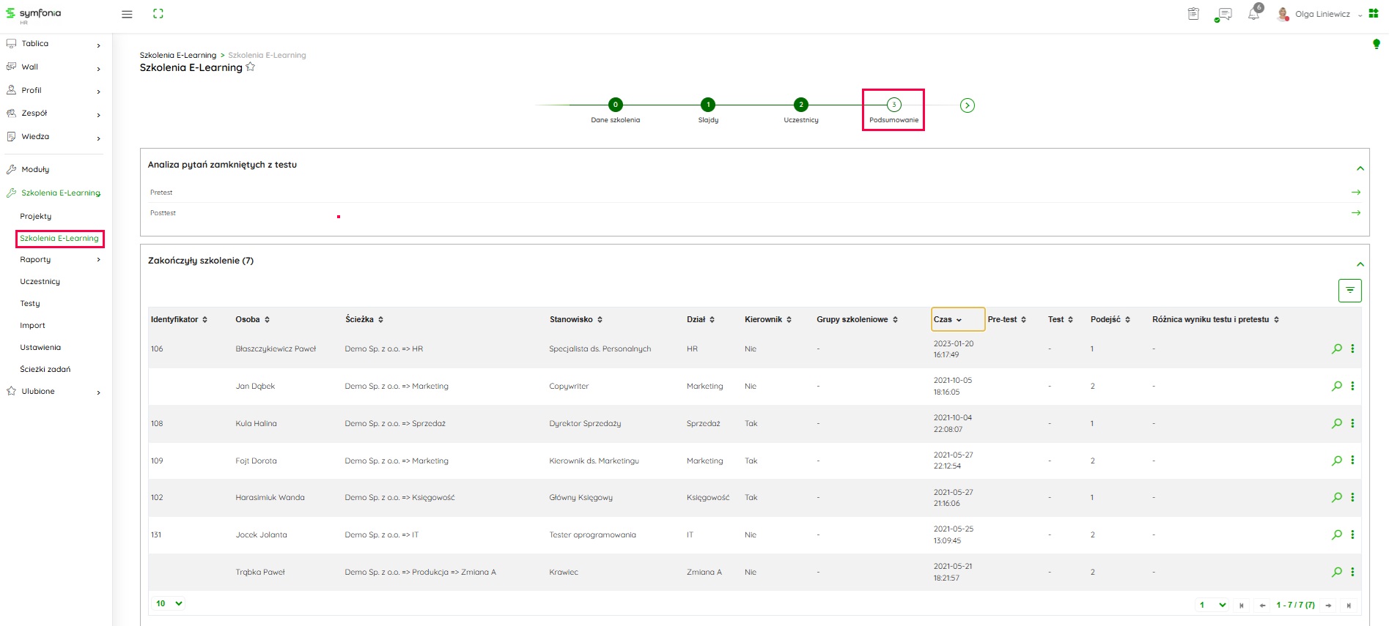Collapse the Analiza pytań zamkniętych panel
The image size is (1397, 626).
click(x=1360, y=168)
